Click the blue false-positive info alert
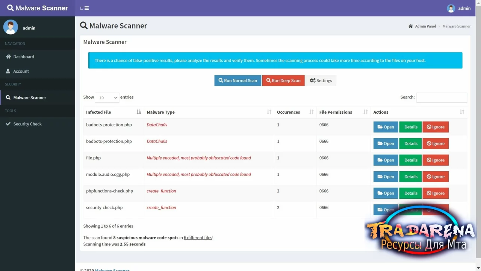 (275, 60)
